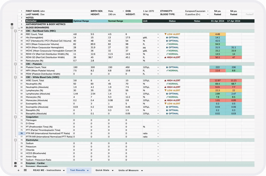Select the Reticulocytes (%) biomarker row label
The width and height of the screenshot is (266, 176).
tap(49, 61)
